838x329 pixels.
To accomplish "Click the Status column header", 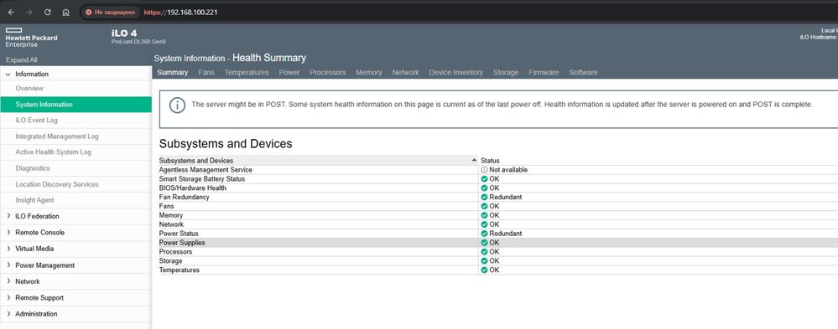I will click(490, 161).
